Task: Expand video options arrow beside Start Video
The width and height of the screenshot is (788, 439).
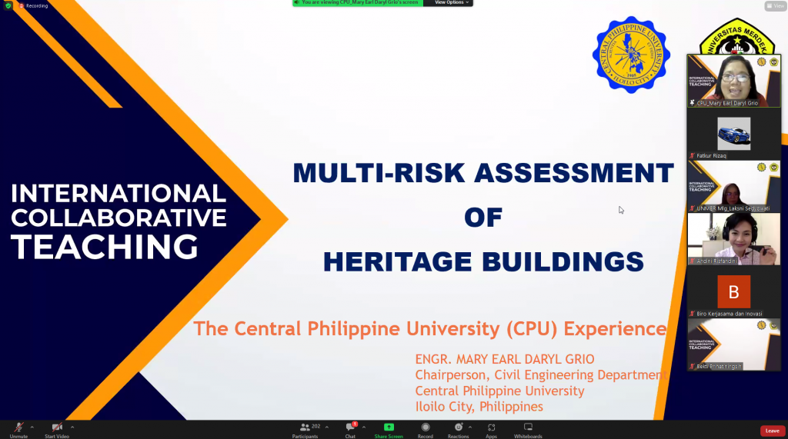Action: [72, 427]
